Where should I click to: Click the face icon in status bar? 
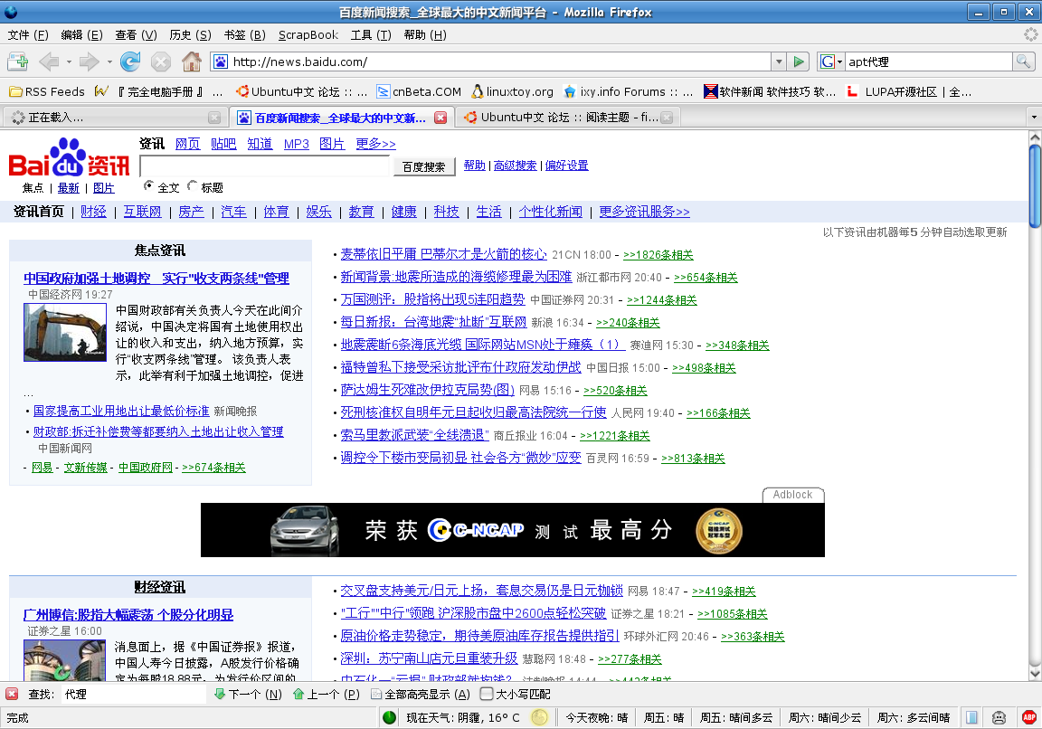[x=999, y=718]
